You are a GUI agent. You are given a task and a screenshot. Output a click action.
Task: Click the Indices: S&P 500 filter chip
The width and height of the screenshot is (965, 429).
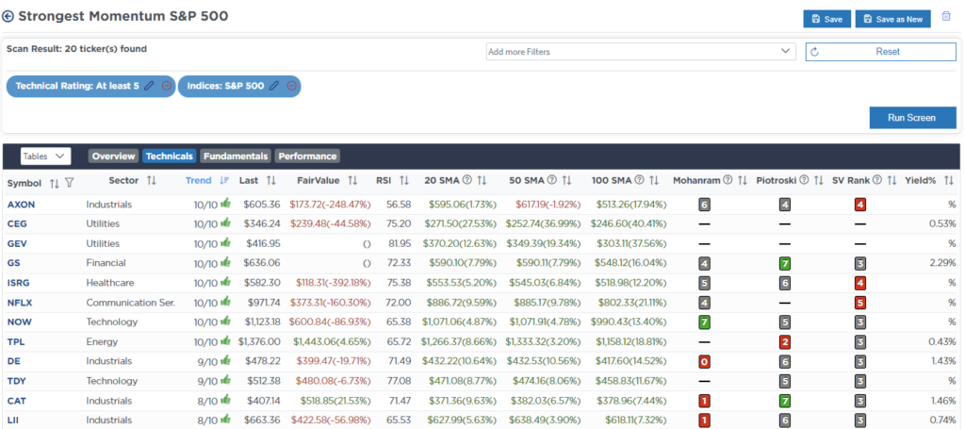point(239,86)
